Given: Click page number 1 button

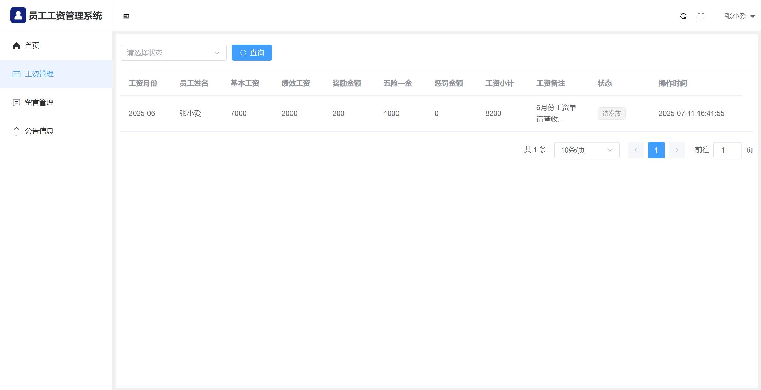Looking at the screenshot, I should pos(656,150).
